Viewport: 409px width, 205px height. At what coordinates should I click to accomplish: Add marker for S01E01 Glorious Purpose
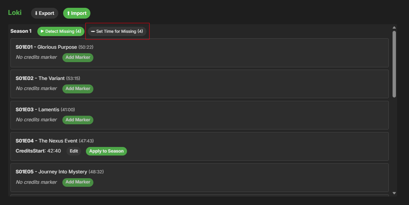pos(78,57)
